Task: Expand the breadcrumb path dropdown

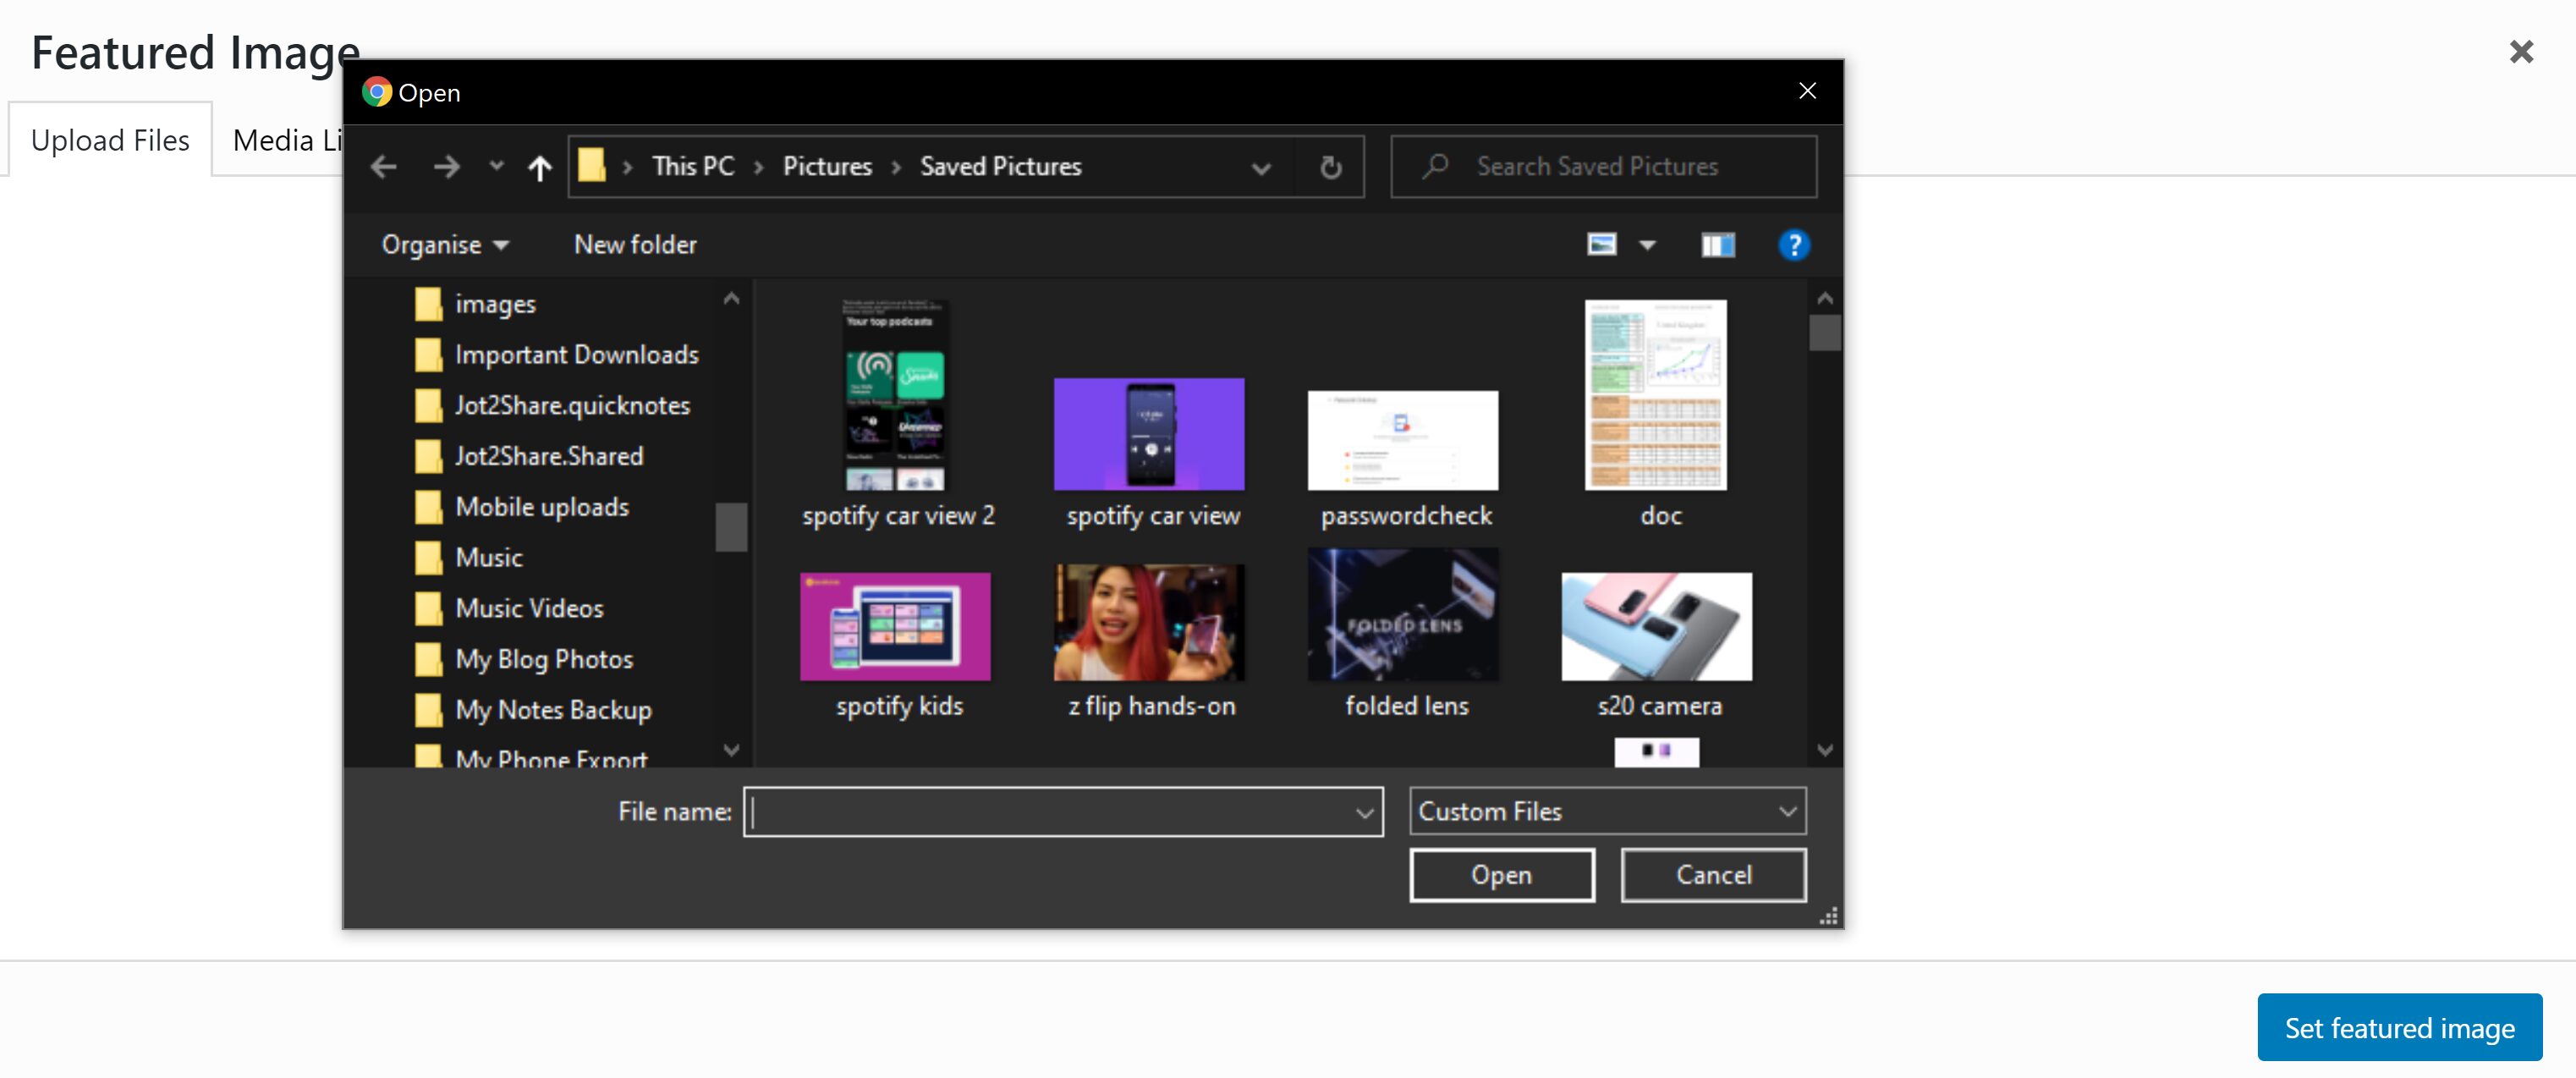Action: click(1259, 166)
